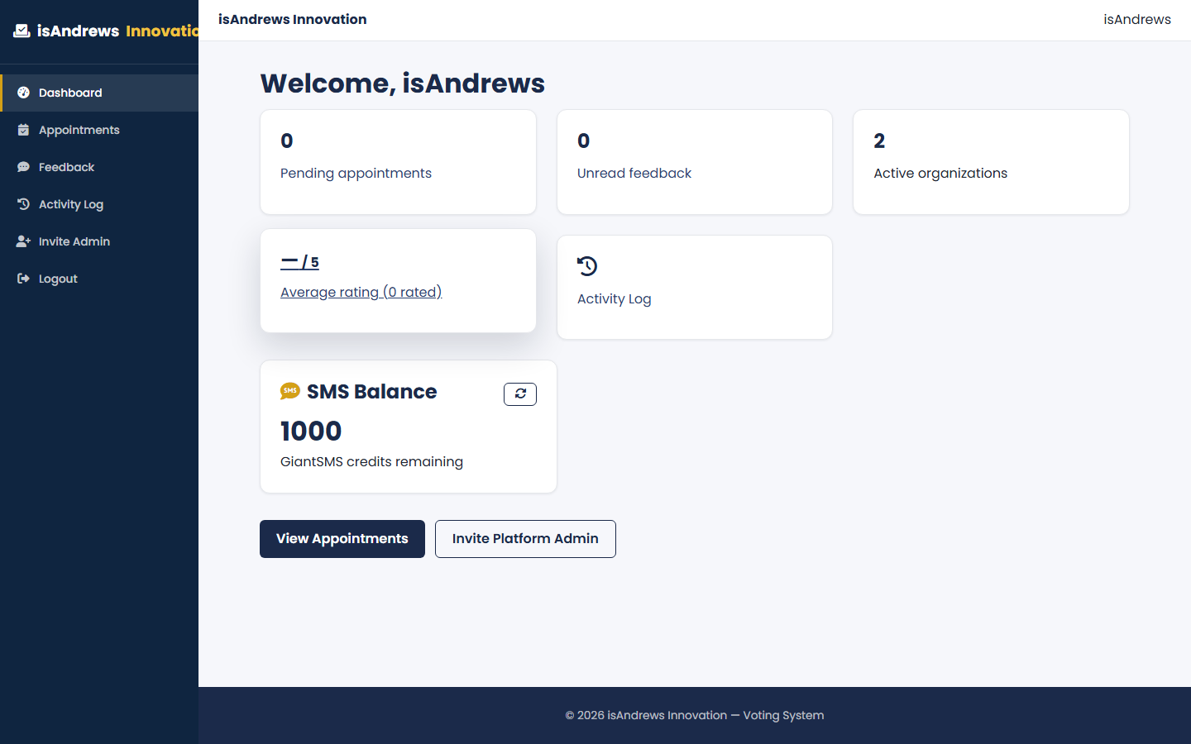The width and height of the screenshot is (1191, 744).
Task: Click the "0" pending appointments count
Action: [x=287, y=141]
